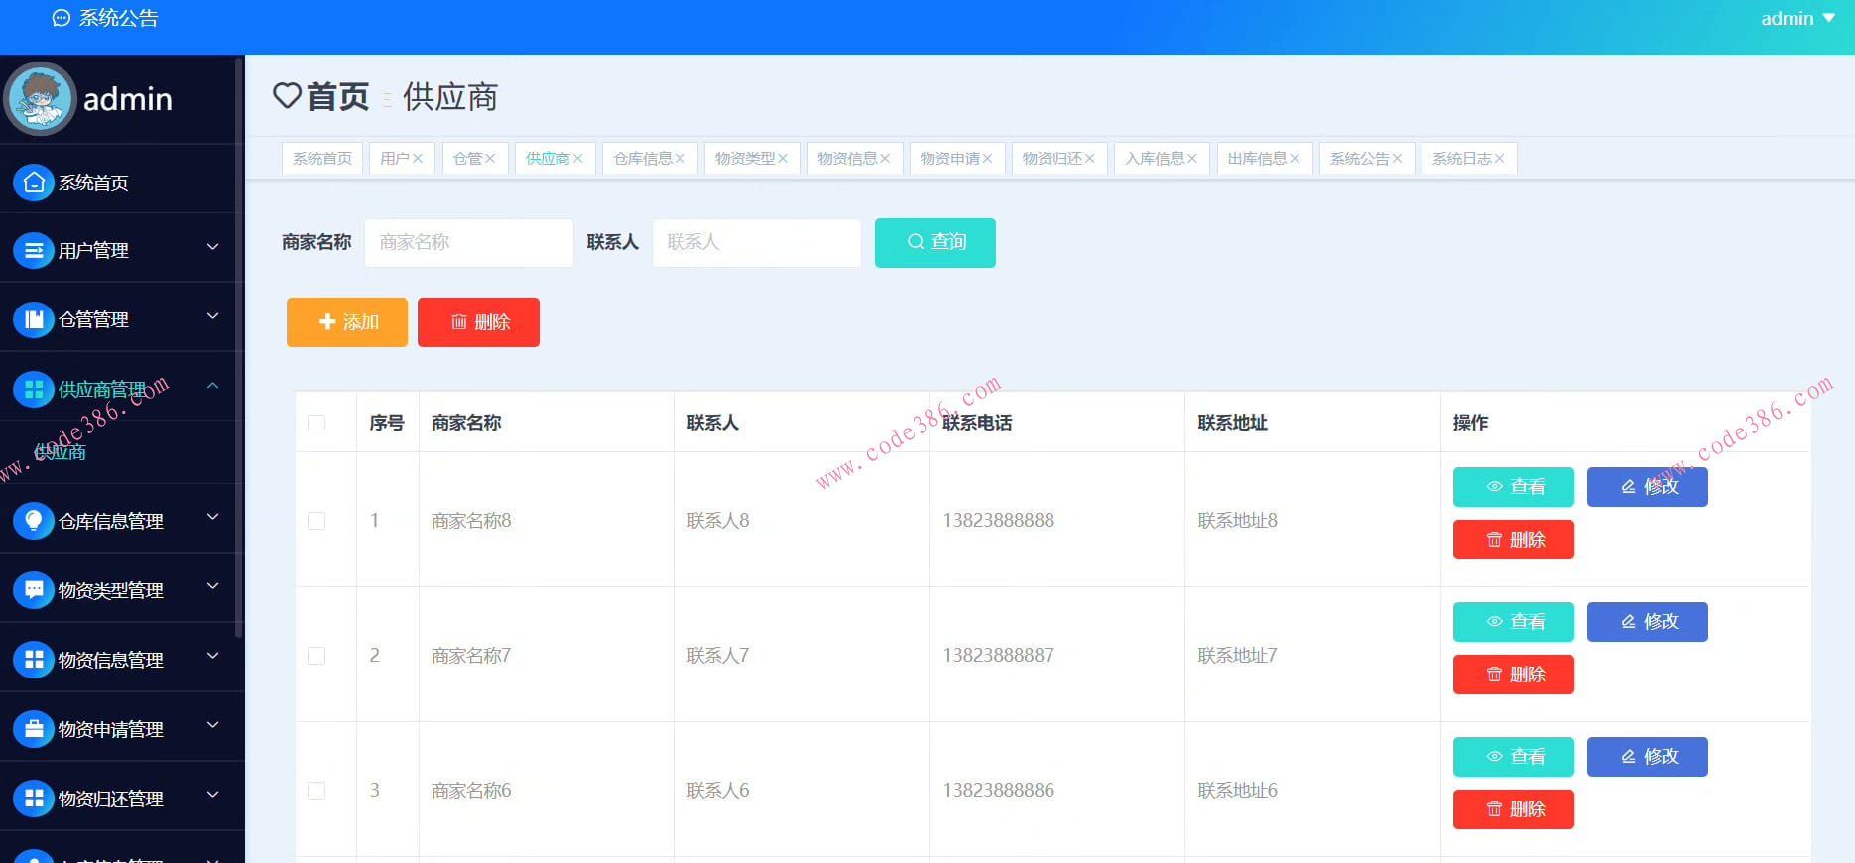Image resolution: width=1855 pixels, height=863 pixels.
Task: Close the 物资归还 tab
Action: 1090,159
